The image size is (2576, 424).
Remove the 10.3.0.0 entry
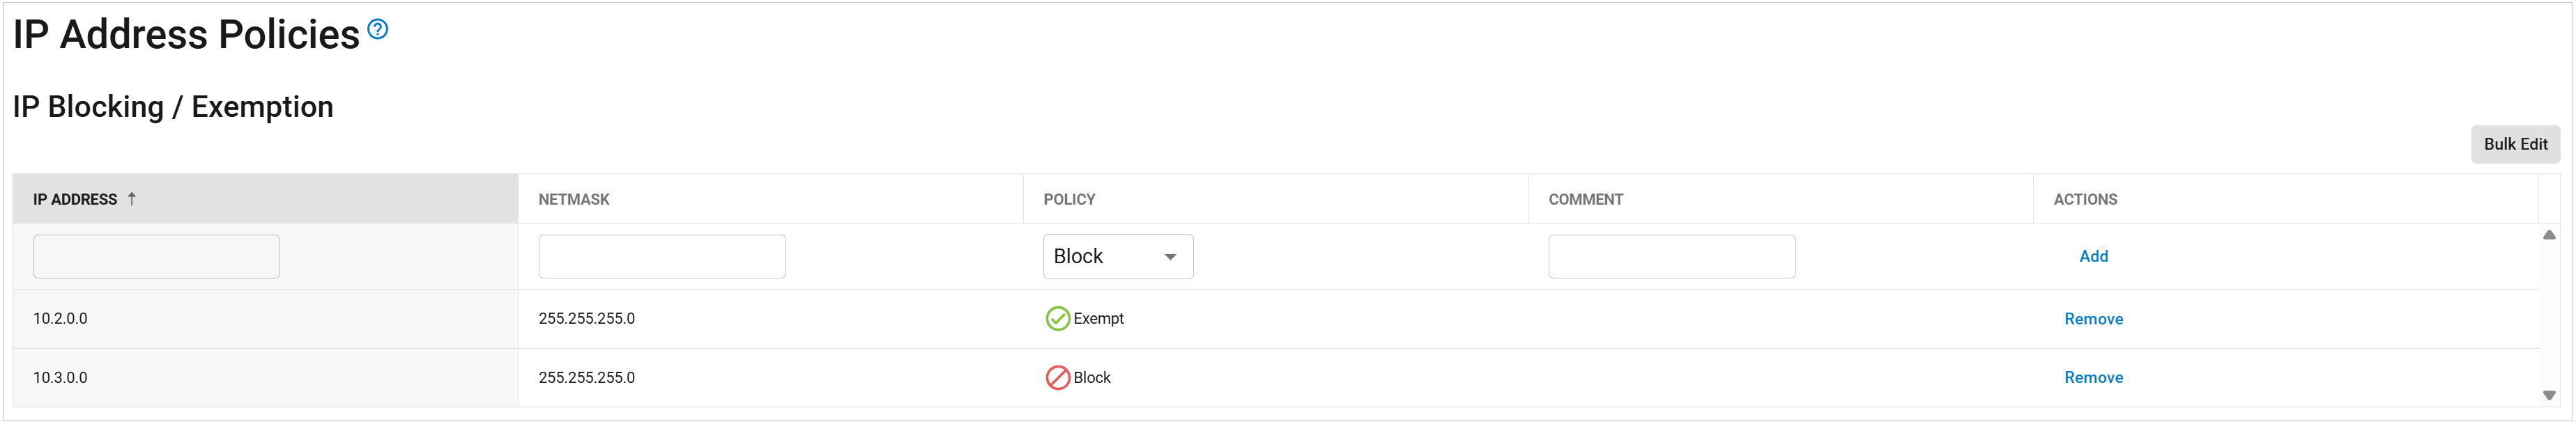2093,378
